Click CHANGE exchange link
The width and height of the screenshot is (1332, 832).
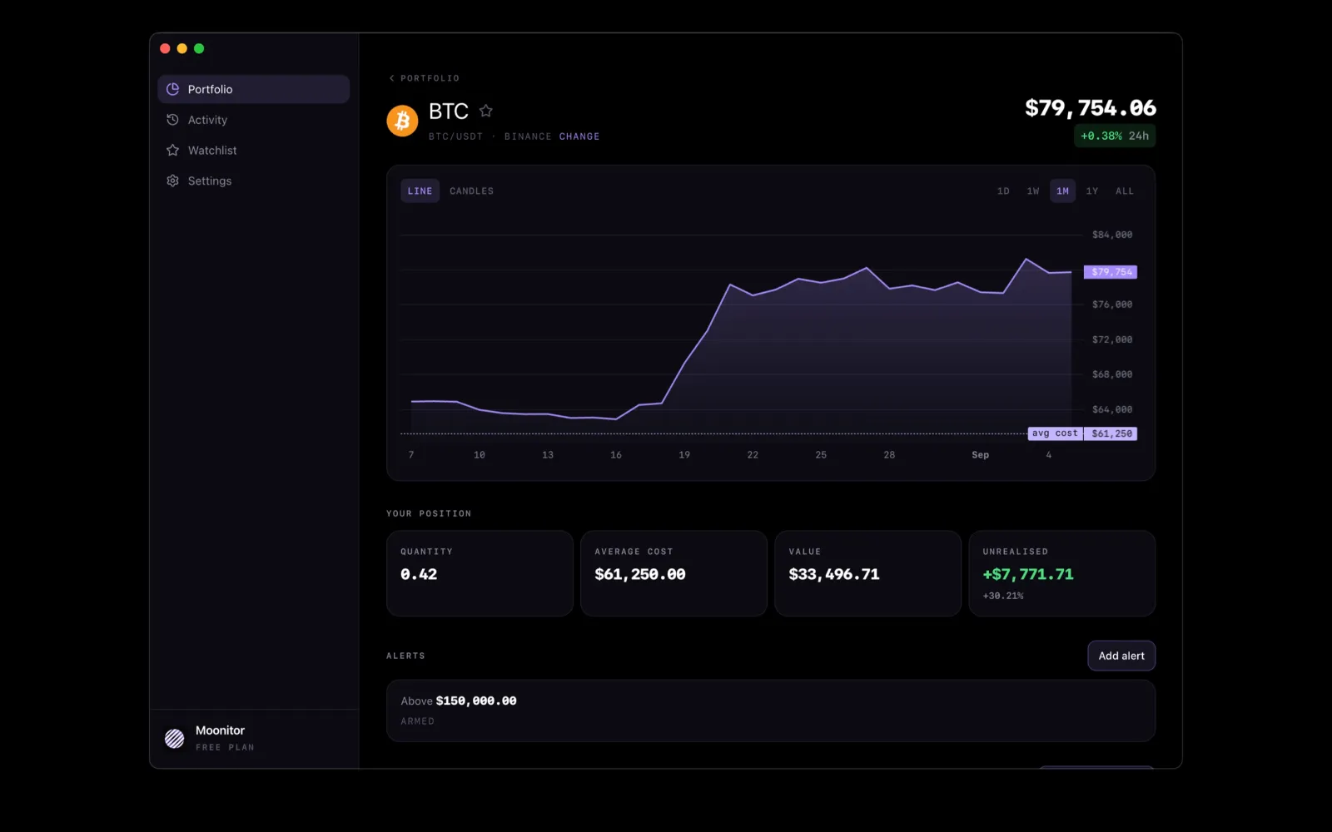[579, 136]
